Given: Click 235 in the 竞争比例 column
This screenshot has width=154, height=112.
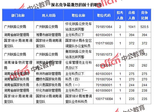Looking at the screenshot, I should tap(144, 99).
